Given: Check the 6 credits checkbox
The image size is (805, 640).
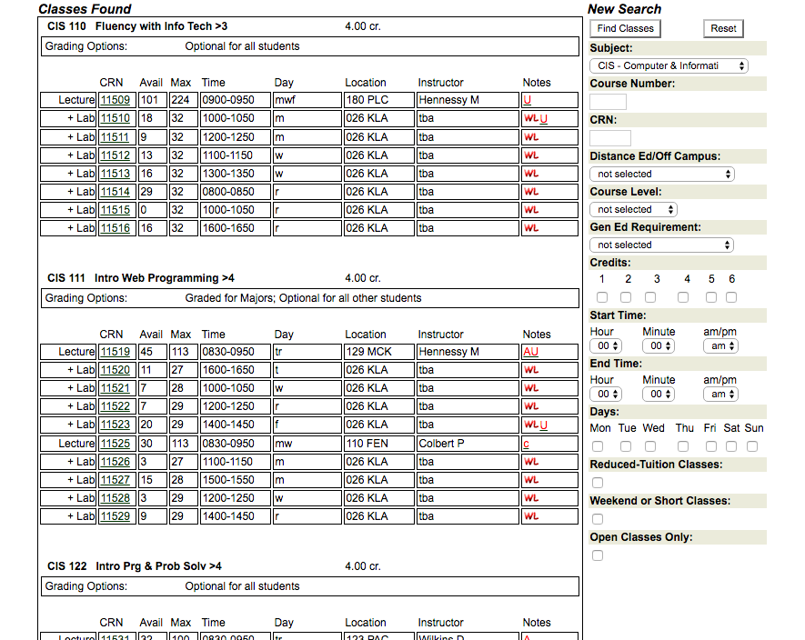Looking at the screenshot, I should pyautogui.click(x=731, y=297).
